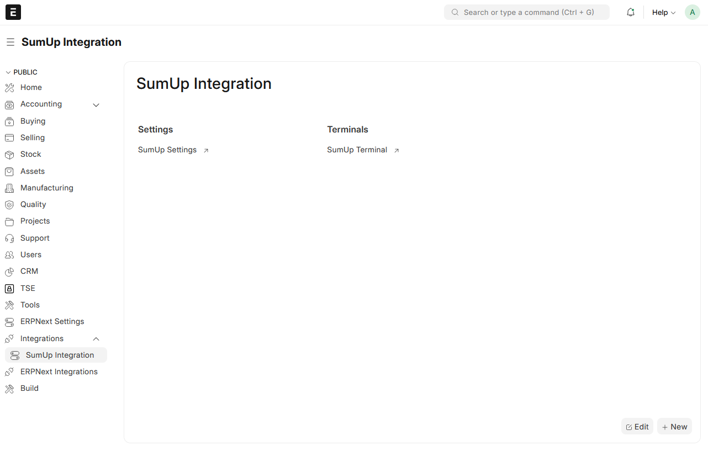The width and height of the screenshot is (708, 451).
Task: Click the Support headset icon
Action: pyautogui.click(x=9, y=238)
